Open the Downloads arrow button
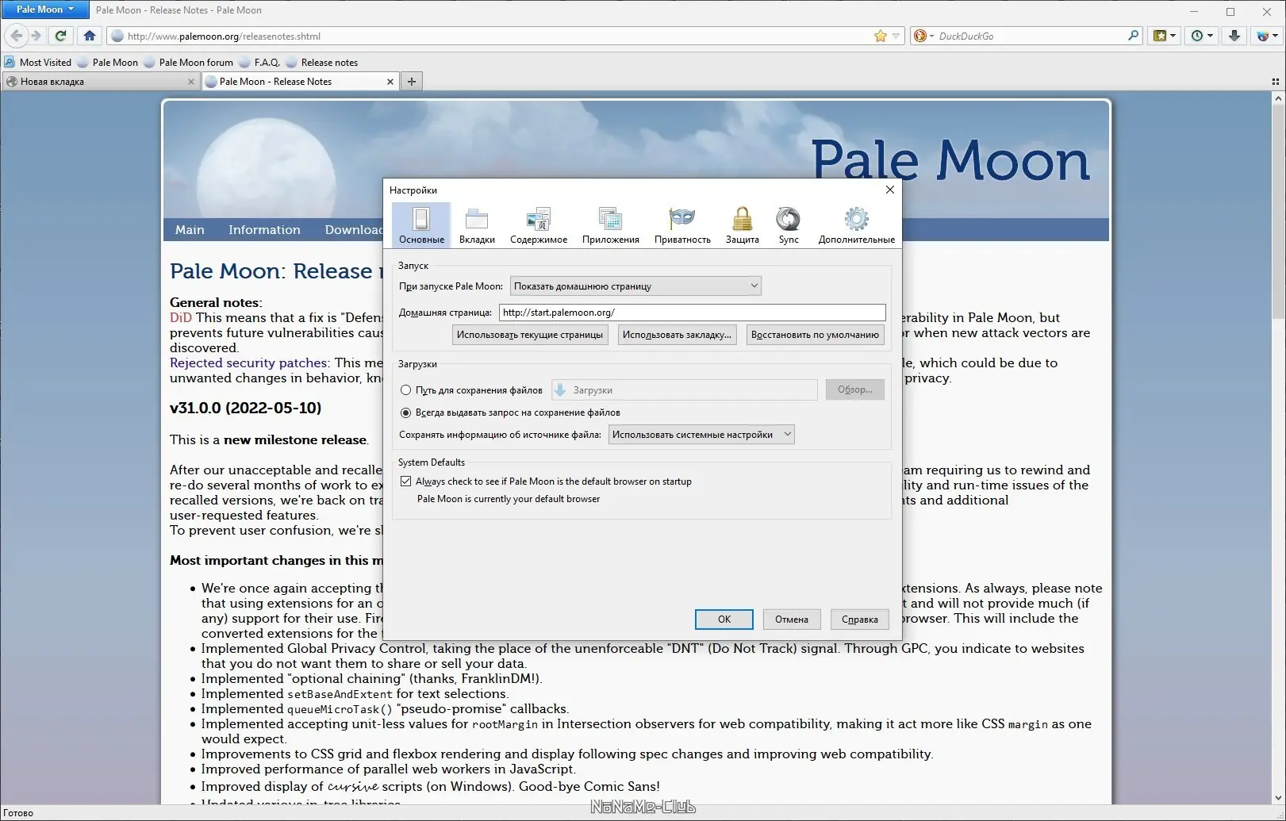Image resolution: width=1286 pixels, height=821 pixels. [1234, 36]
